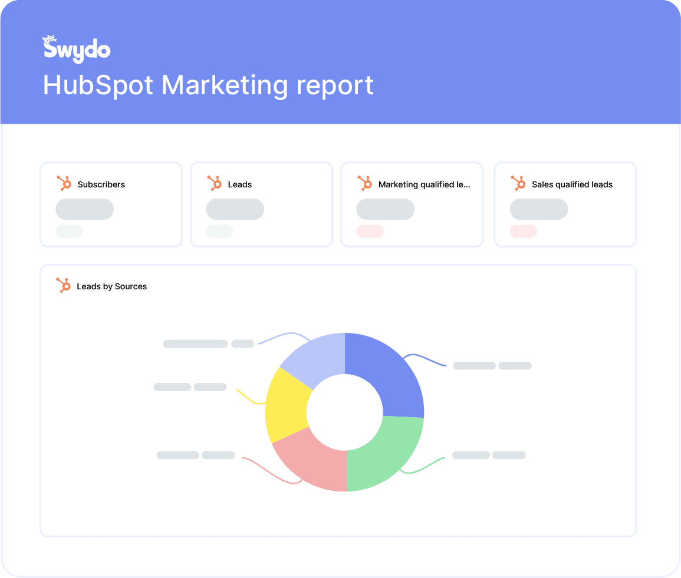
Task: Click red change badge in Marketing qualified card
Action: pyautogui.click(x=370, y=232)
